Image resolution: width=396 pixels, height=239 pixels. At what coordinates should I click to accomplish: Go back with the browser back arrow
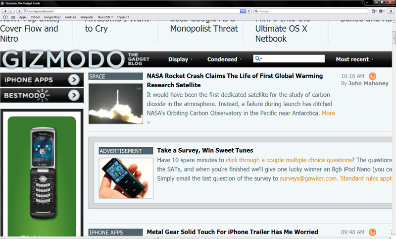point(5,11)
